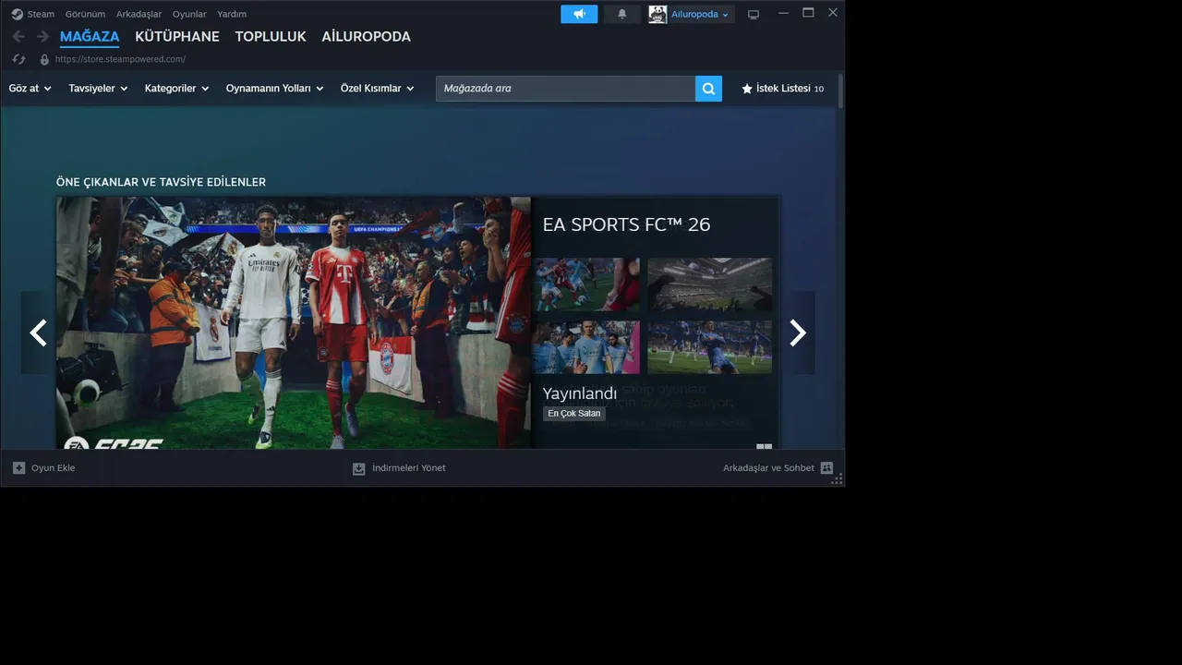Open the Arkadaşlar menu
The image size is (1182, 665).
coord(139,14)
